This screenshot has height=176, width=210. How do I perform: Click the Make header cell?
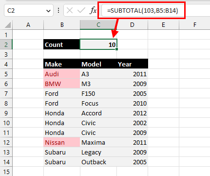pos(62,64)
